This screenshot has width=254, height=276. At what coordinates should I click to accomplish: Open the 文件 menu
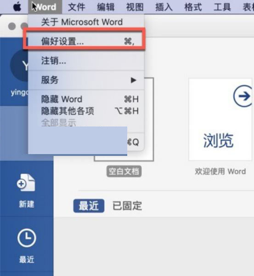(76, 7)
